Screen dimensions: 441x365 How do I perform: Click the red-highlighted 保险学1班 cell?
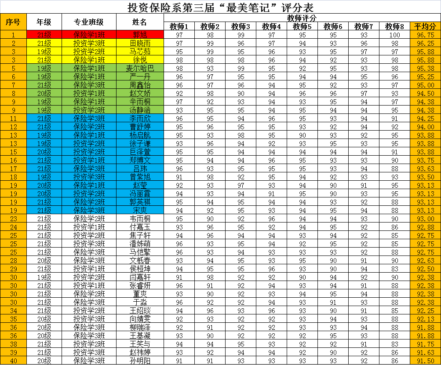pos(89,35)
